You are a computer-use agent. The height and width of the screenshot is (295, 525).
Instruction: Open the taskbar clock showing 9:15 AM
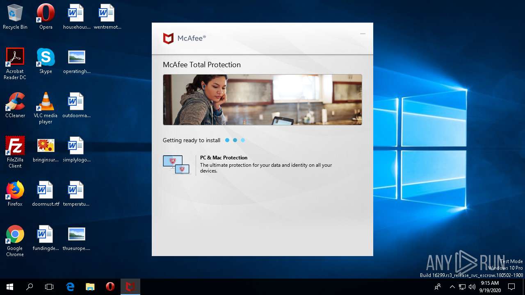(490, 287)
